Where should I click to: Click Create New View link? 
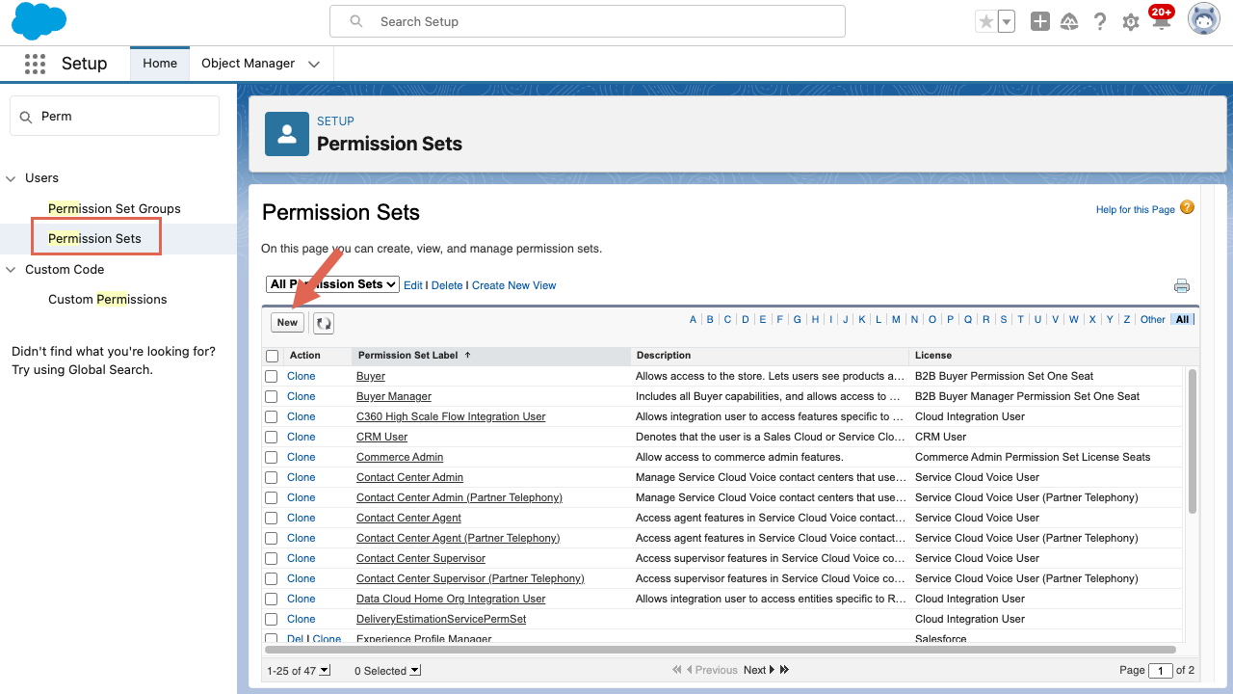pyautogui.click(x=514, y=285)
